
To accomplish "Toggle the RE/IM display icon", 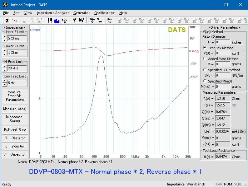I will 100,21.
